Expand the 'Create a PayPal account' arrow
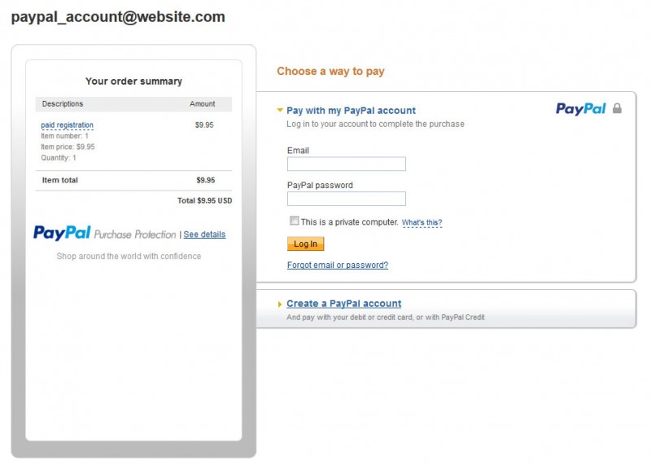The height and width of the screenshot is (465, 651). click(x=280, y=305)
